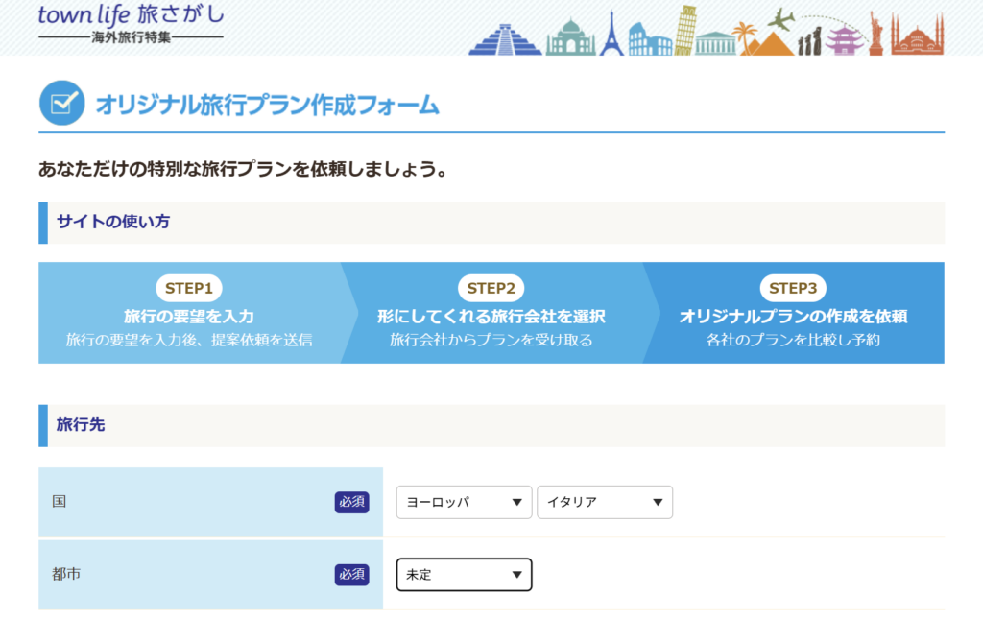Click the green airplane icon in header
983x642 pixels.
click(781, 19)
